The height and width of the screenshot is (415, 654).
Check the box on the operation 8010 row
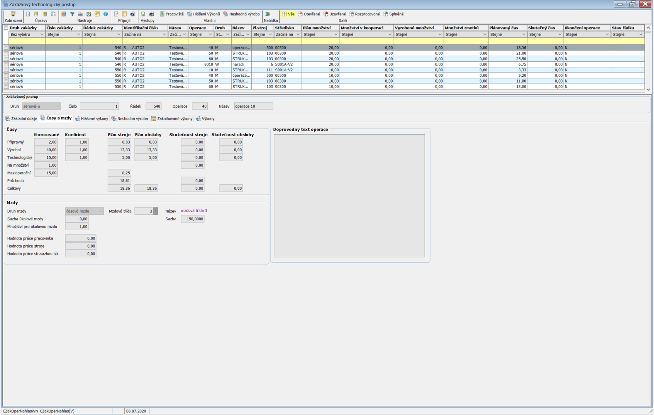6,64
